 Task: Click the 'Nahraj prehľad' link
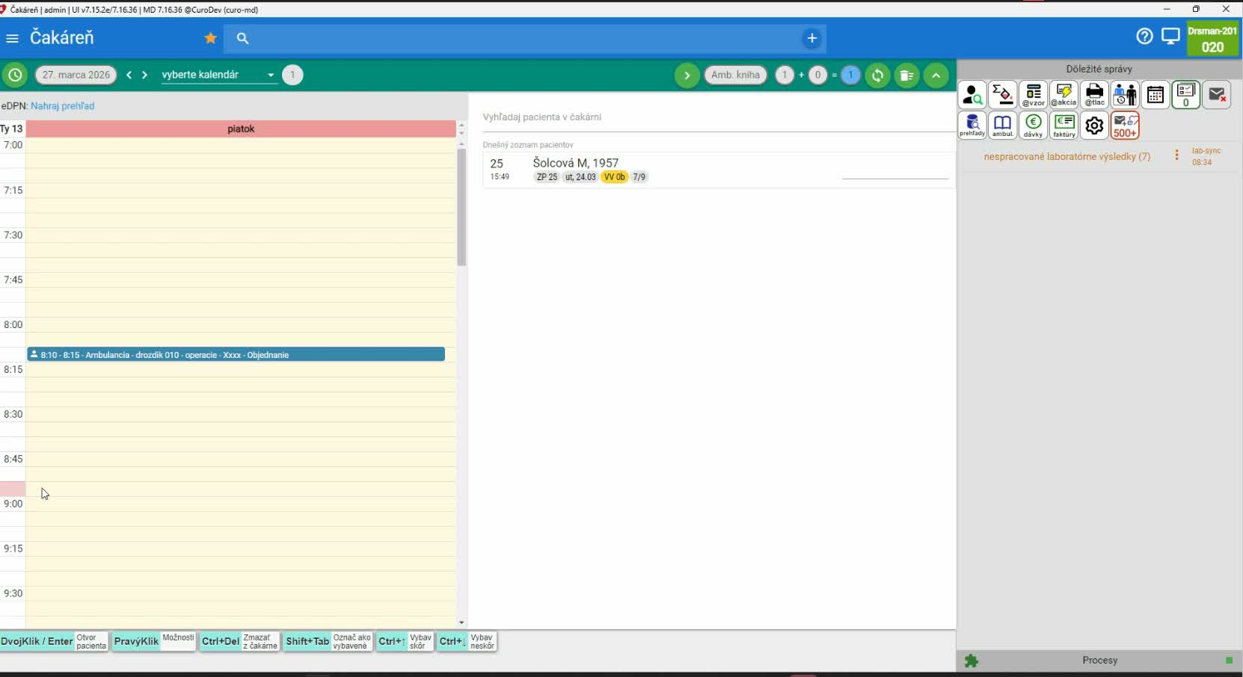62,106
